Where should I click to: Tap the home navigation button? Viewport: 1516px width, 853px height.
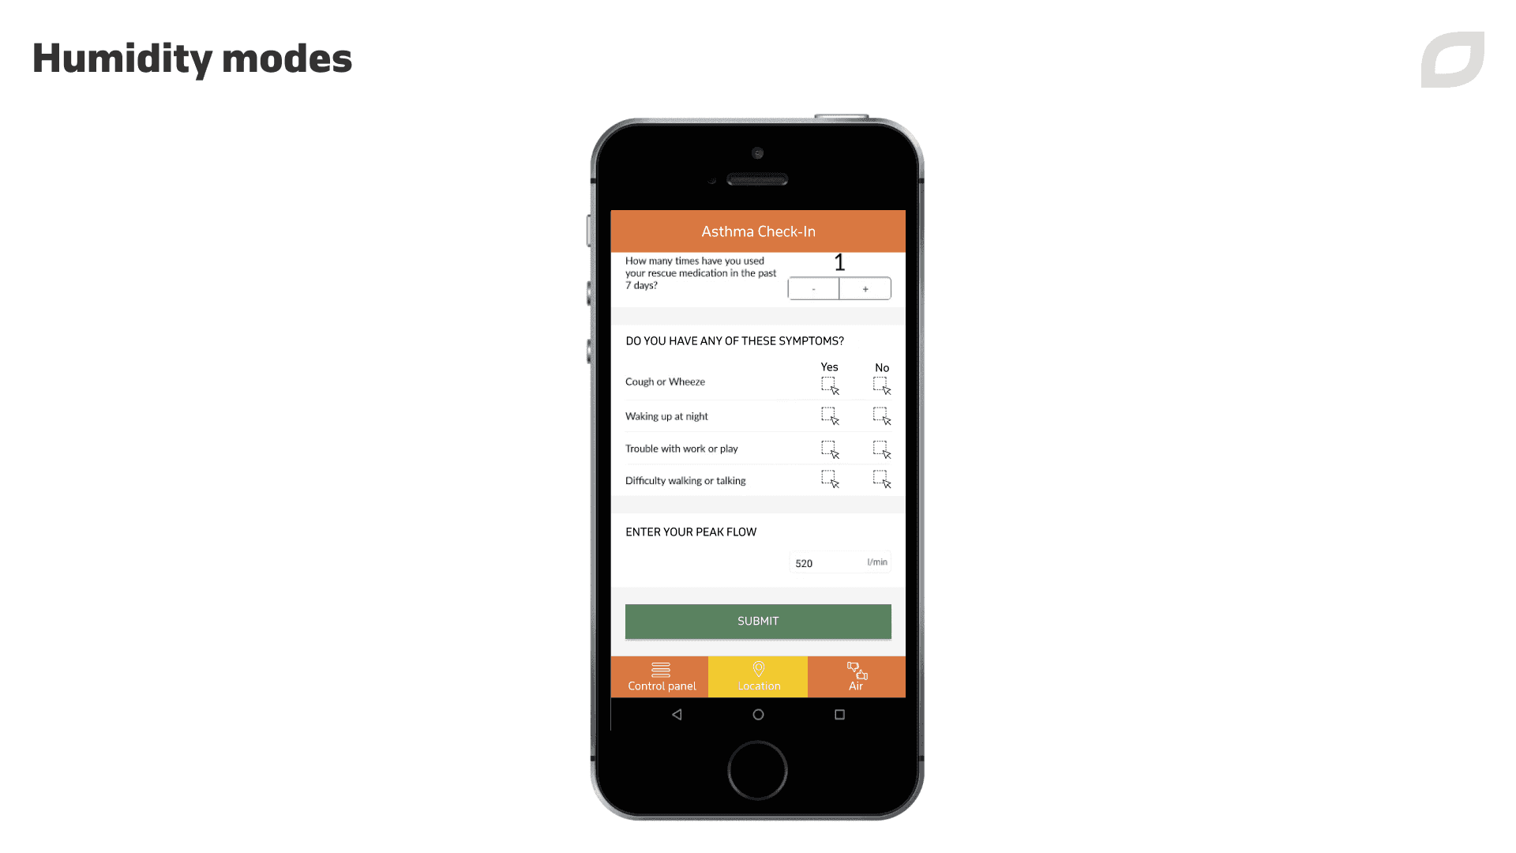pos(758,715)
